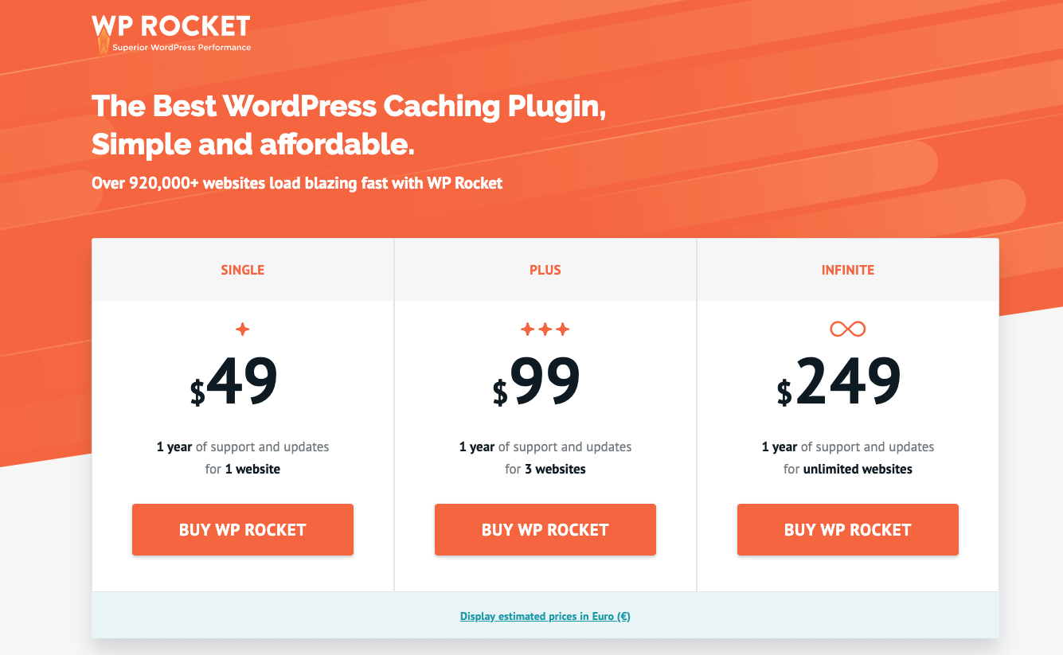Buy WP Rocket for the Plus plan
The image size is (1063, 655).
tap(545, 529)
